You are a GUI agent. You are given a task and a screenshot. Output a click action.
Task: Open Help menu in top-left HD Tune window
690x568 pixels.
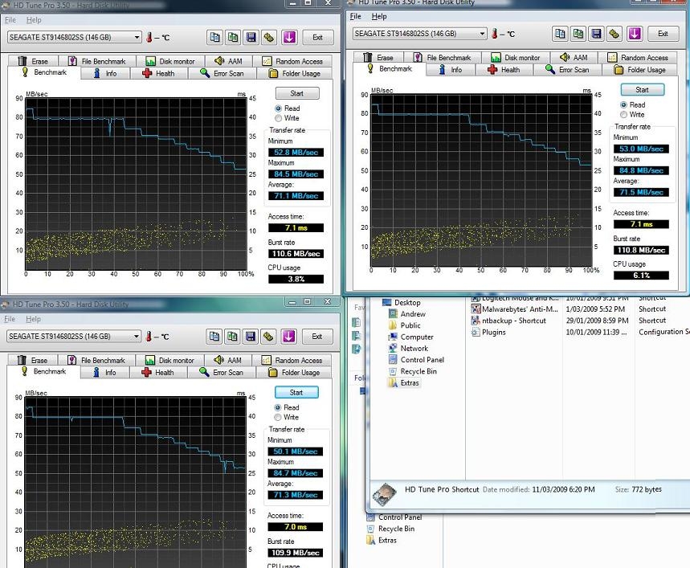(x=34, y=20)
